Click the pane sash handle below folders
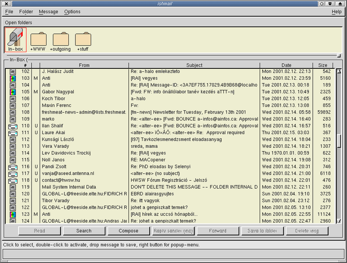Image resolution: width=347 pixels, height=263 pixels. point(339,56)
